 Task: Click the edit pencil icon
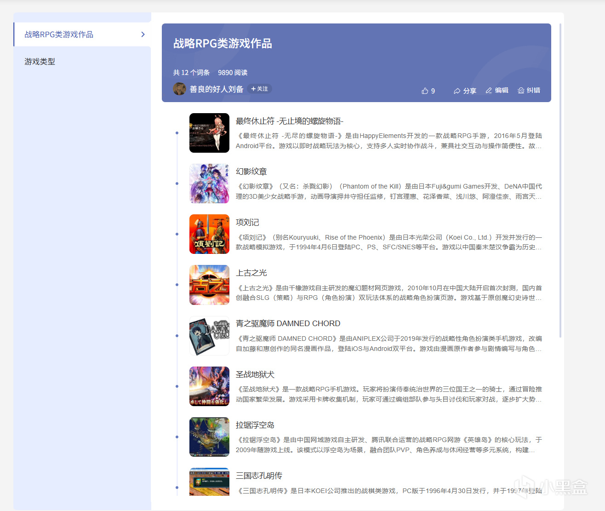coord(489,91)
